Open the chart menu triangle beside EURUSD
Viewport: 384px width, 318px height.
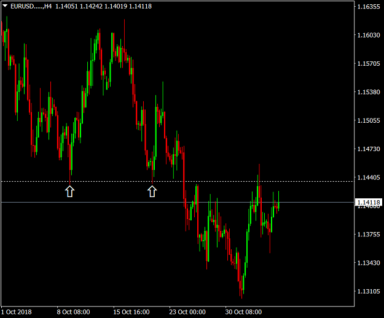tap(5, 6)
